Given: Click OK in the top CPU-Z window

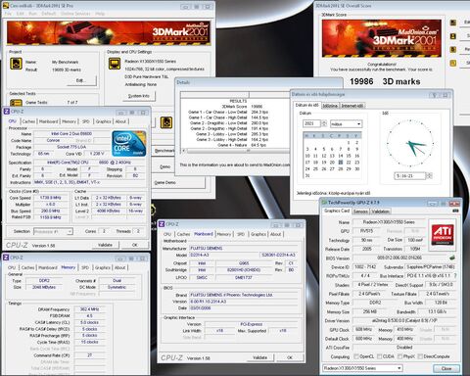Looking at the screenshot, I should tap(135, 245).
